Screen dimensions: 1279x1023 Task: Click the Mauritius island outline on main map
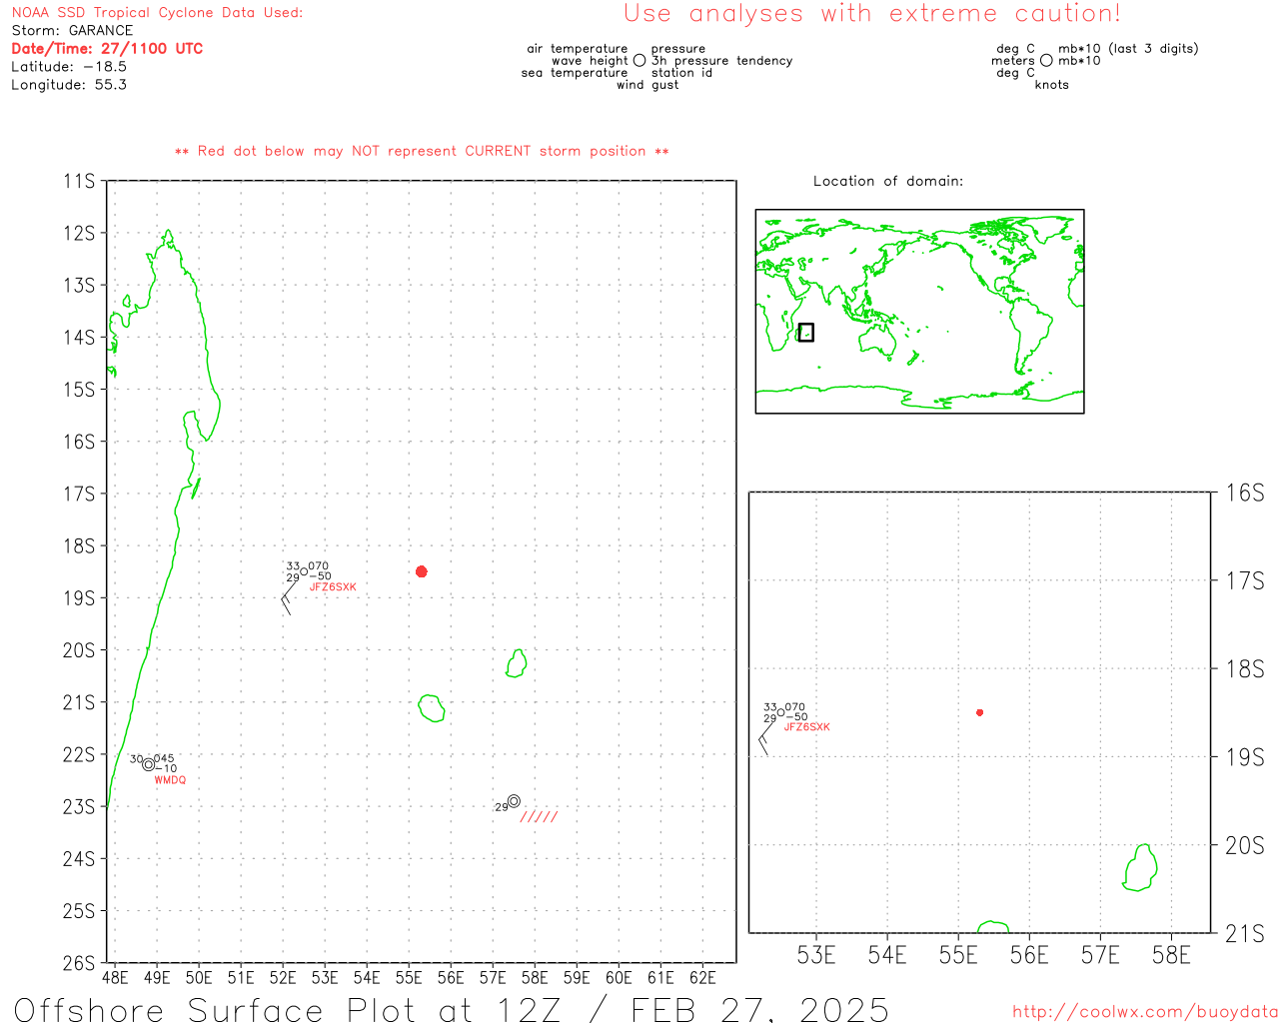click(517, 663)
